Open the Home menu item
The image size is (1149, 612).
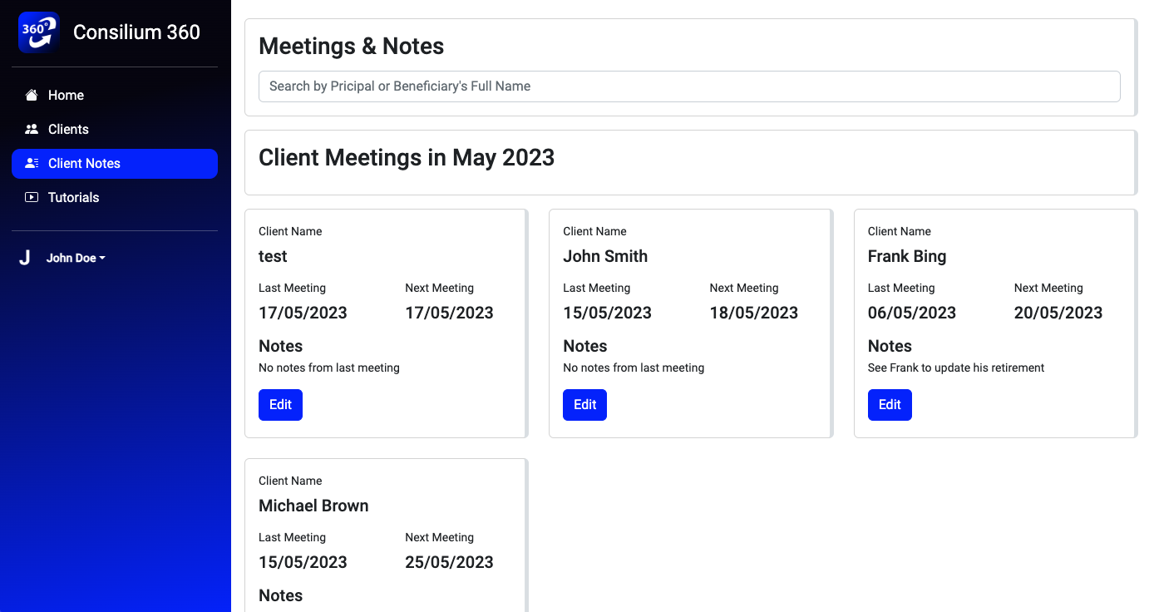click(66, 96)
